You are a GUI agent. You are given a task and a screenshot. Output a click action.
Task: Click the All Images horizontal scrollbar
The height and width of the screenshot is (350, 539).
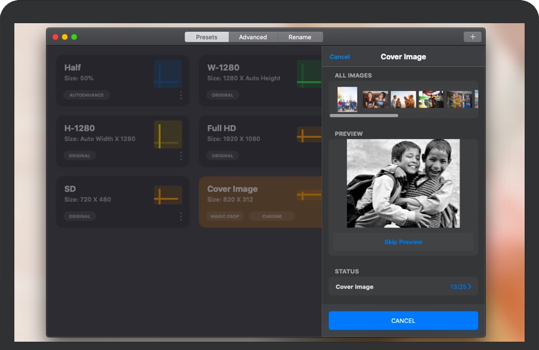(364, 116)
